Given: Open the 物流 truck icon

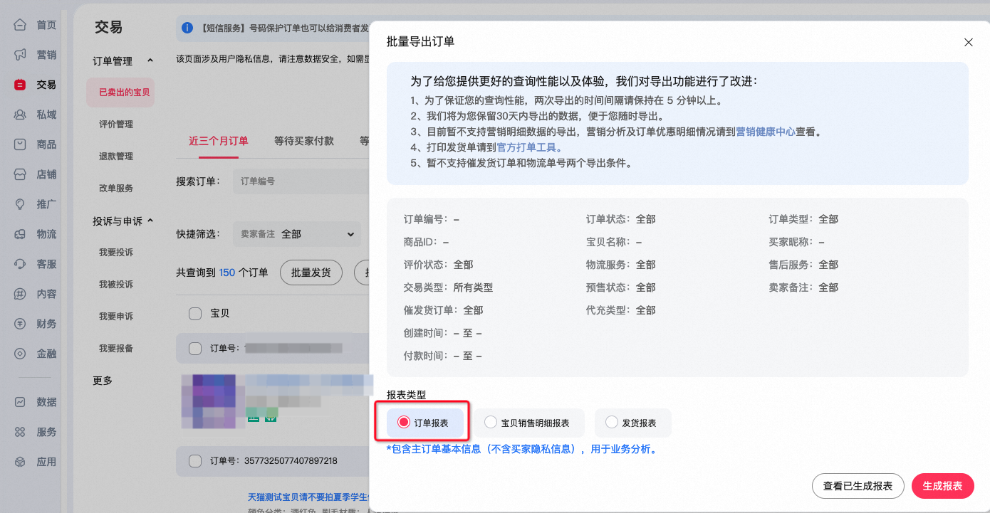Looking at the screenshot, I should (x=21, y=234).
